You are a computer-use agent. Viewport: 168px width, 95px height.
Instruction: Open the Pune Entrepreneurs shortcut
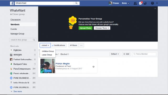click(22, 69)
